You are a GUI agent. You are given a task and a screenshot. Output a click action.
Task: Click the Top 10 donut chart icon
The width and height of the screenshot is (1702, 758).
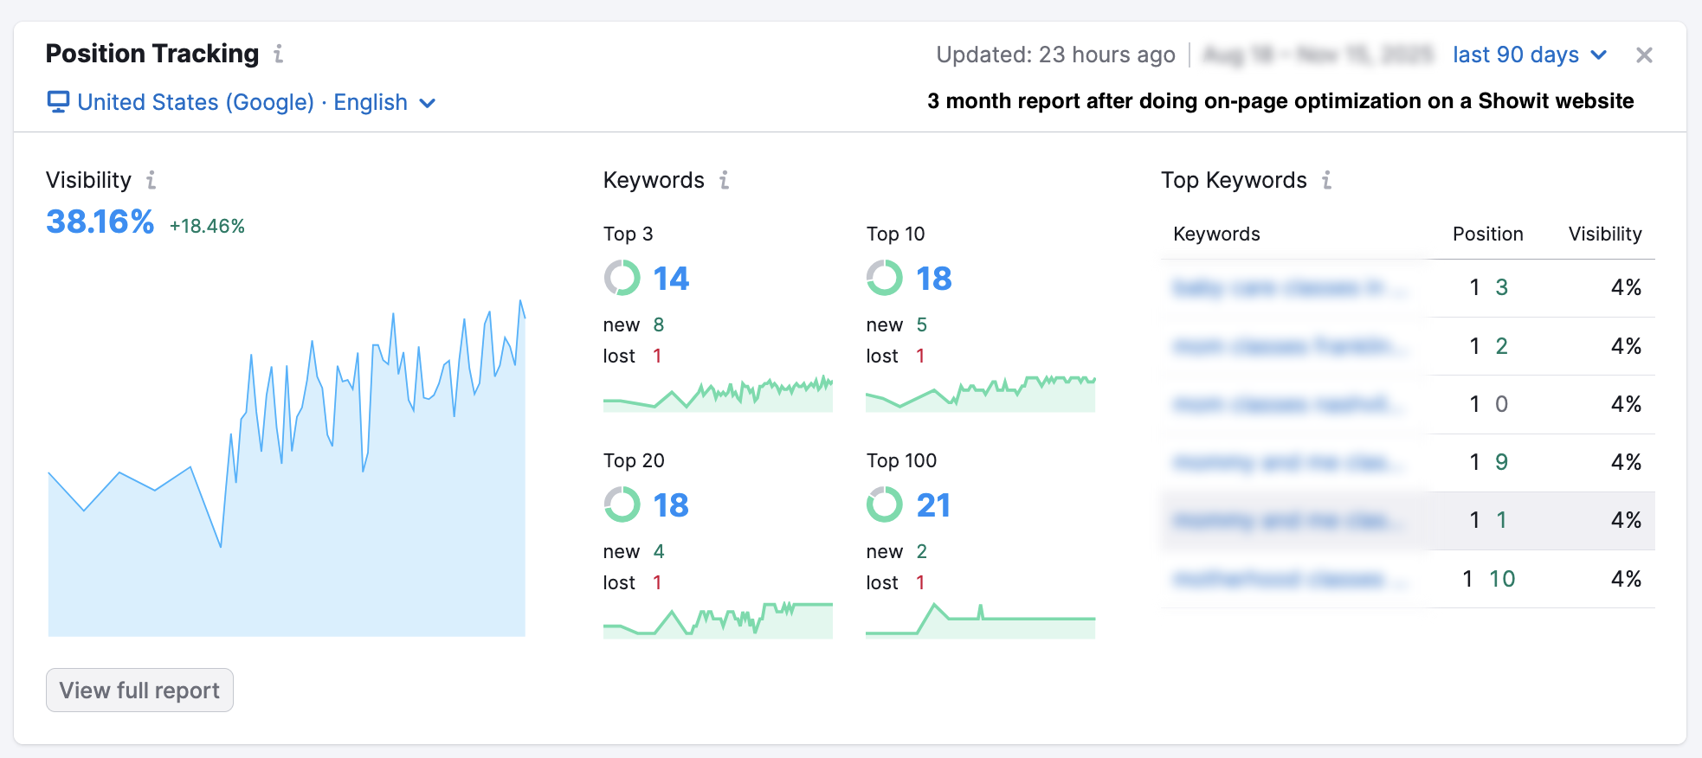click(x=884, y=279)
